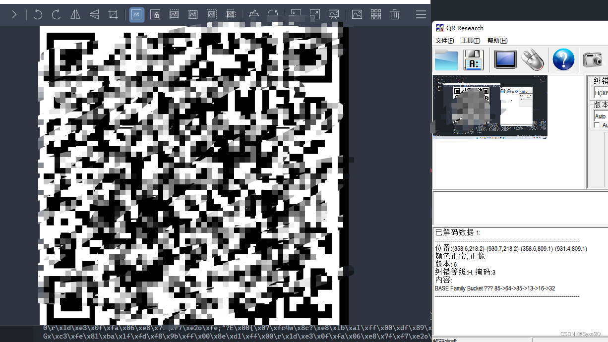Open 工具(T) menu in QR Research

(x=471, y=41)
